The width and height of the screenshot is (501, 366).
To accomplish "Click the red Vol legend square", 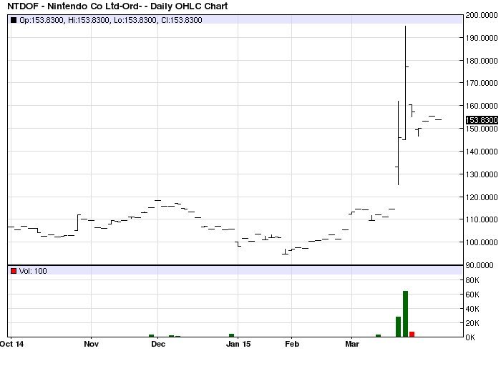I will pos(14,271).
